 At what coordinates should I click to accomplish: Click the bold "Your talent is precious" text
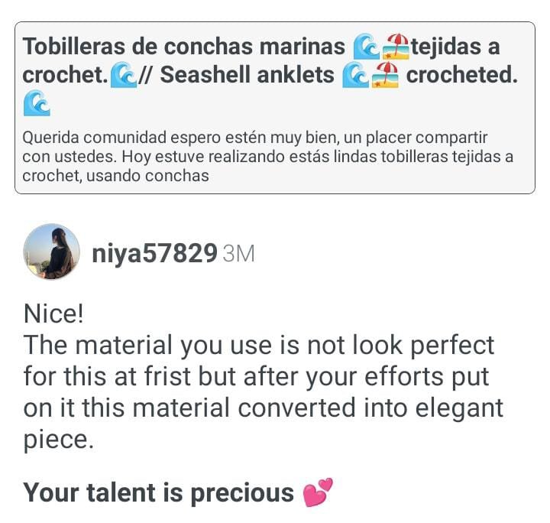click(x=159, y=492)
